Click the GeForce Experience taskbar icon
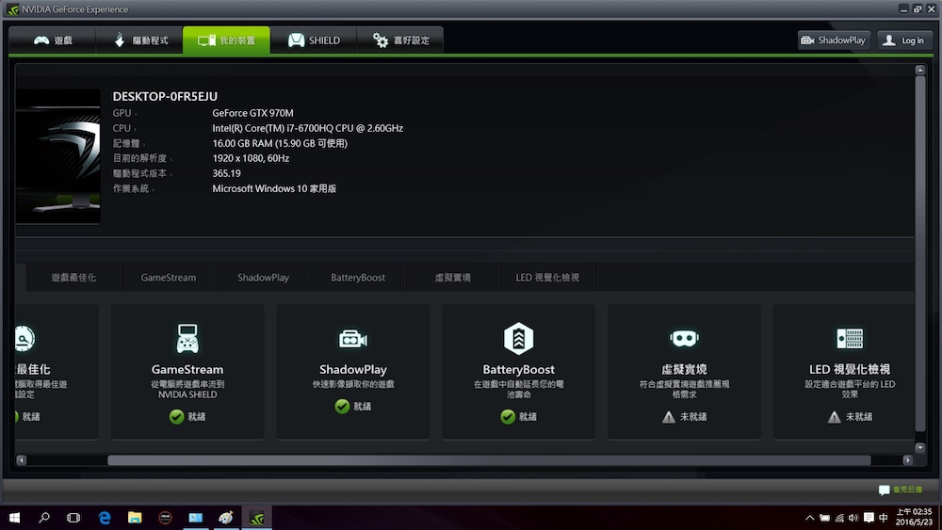This screenshot has height=530, width=942. tap(256, 518)
